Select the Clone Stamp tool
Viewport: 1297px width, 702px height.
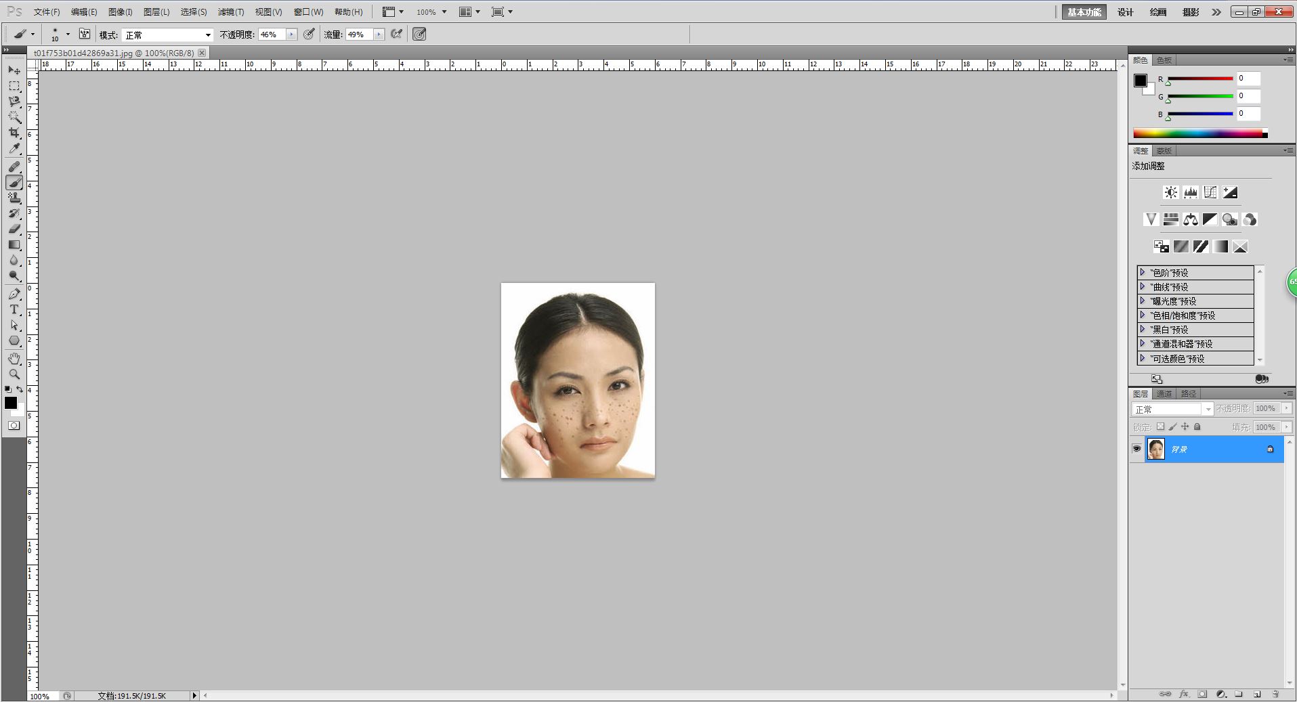[14, 198]
